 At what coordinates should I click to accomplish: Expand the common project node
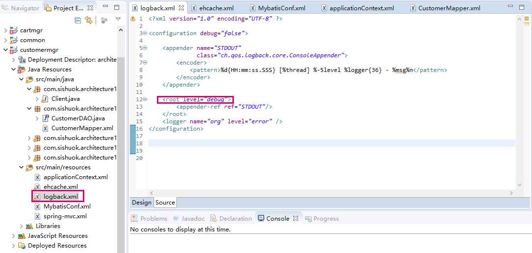[x=5, y=40]
